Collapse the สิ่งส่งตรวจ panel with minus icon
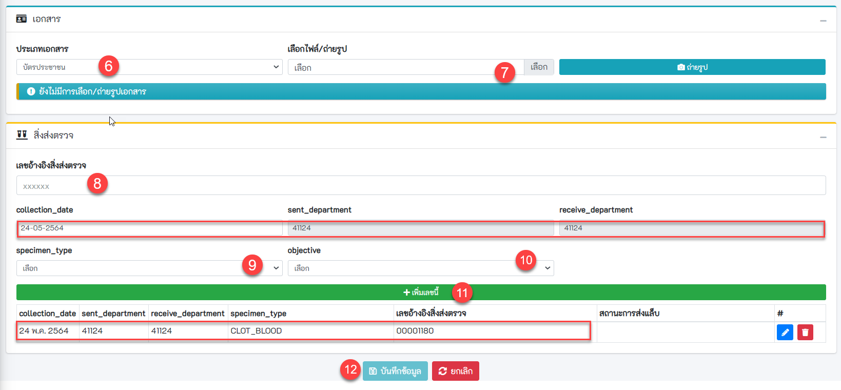Viewport: 841px width, 390px height. tap(823, 137)
